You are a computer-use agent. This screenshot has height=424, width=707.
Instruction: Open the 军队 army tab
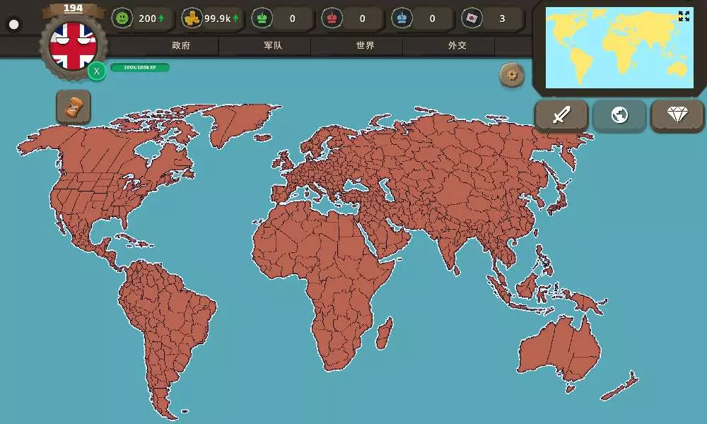(x=273, y=45)
